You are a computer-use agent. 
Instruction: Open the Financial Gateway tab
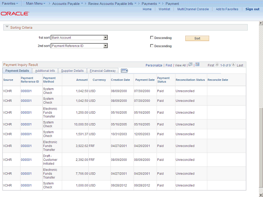[103, 71]
